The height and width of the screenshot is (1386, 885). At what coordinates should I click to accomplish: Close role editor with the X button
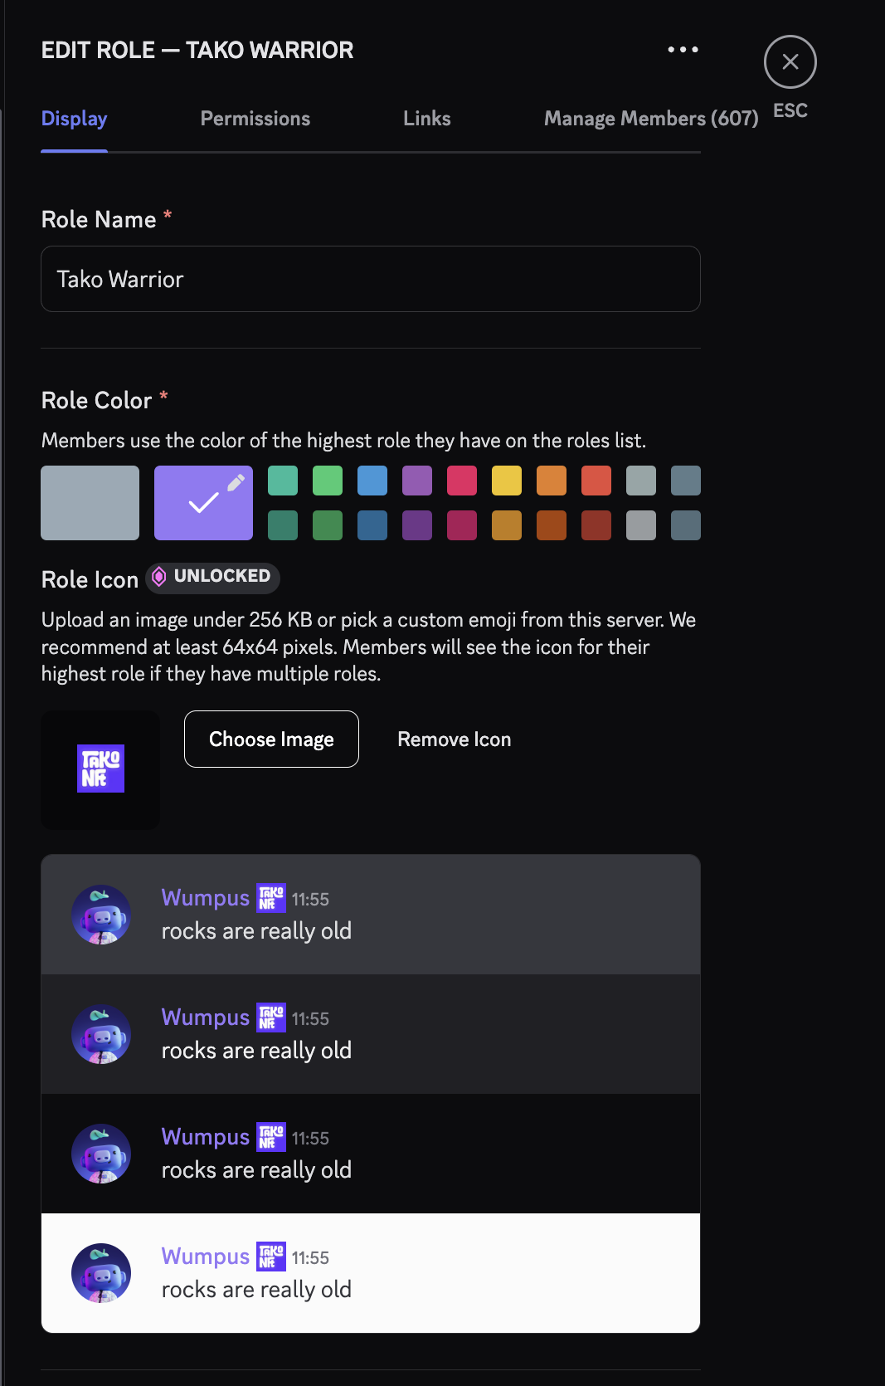790,61
